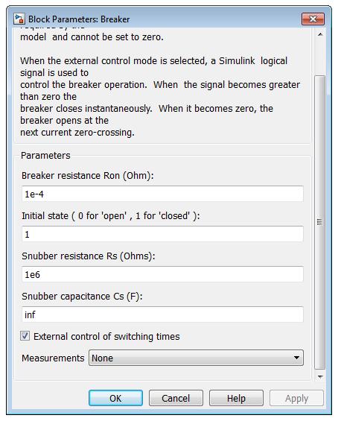The image size is (341, 424).
Task: Click the Measurements dropdown arrow
Action: (x=296, y=358)
